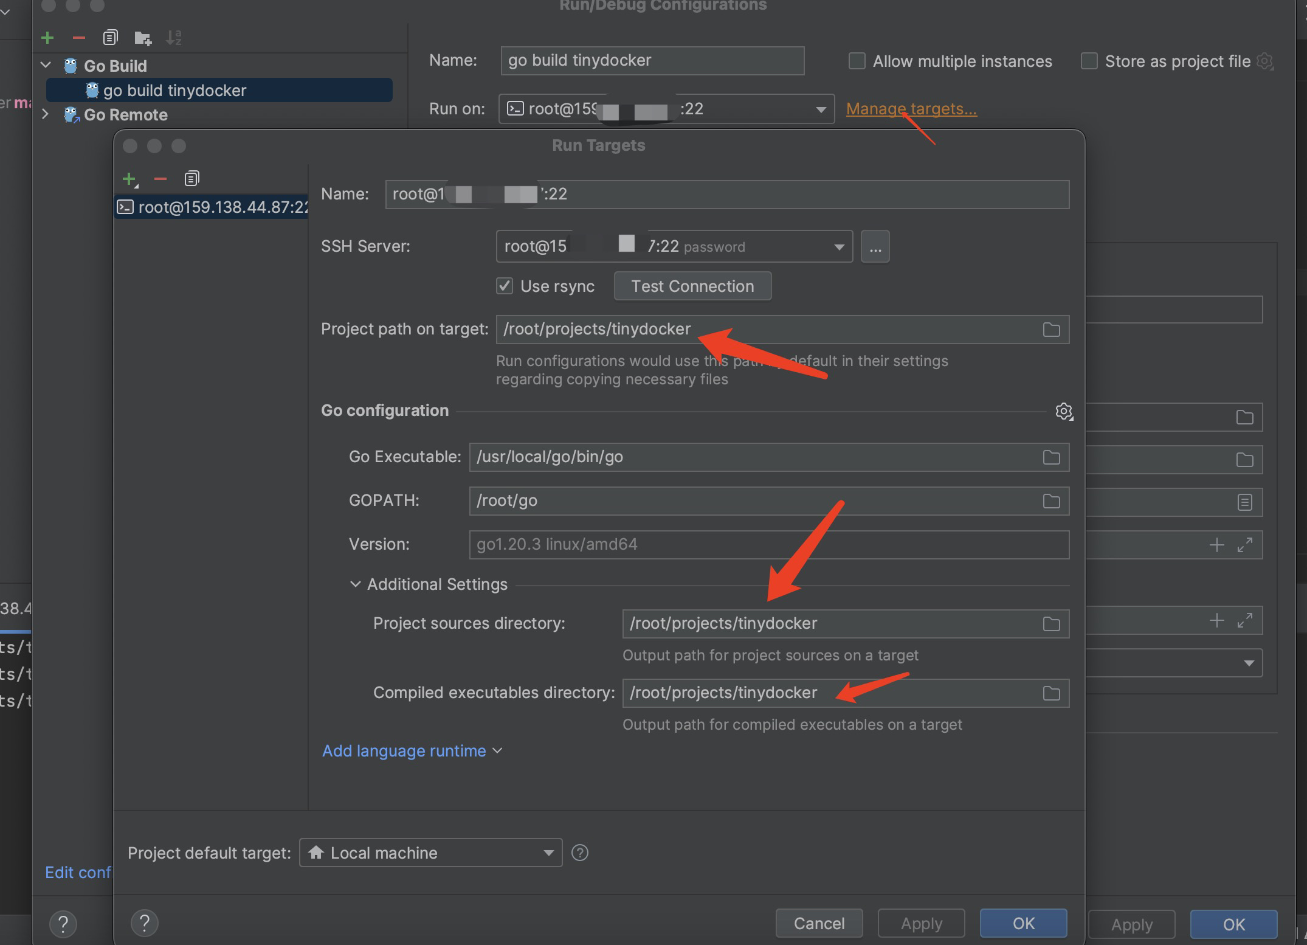
Task: Expand the Go Remote tree node
Action: click(x=46, y=114)
